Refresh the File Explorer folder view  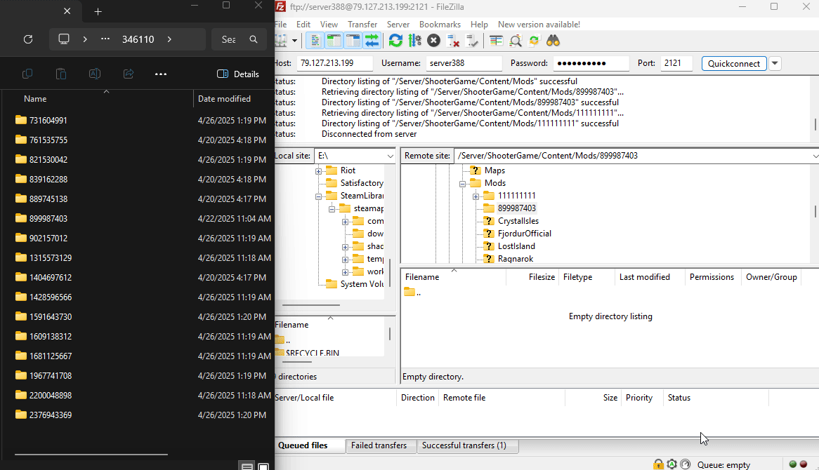[28, 39]
